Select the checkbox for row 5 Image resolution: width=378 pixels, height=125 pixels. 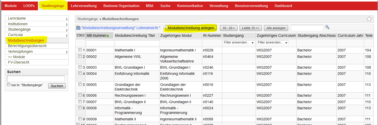[80, 84]
